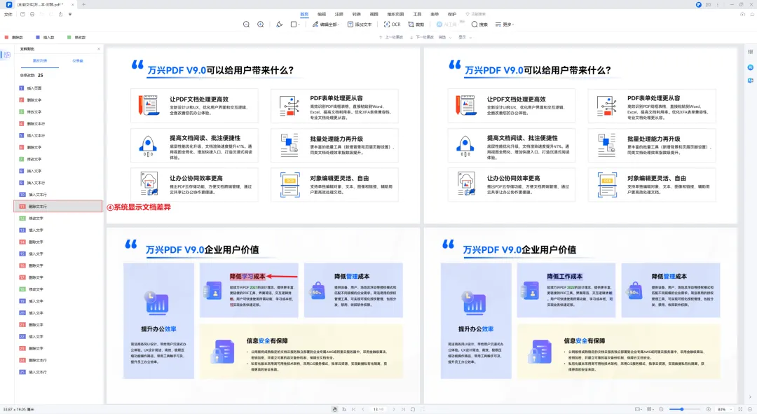Open the 文件 file menu

[x=8, y=15]
